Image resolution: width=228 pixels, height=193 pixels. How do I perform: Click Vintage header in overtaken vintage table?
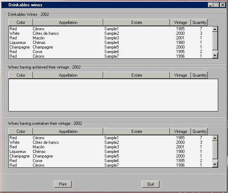(181, 131)
